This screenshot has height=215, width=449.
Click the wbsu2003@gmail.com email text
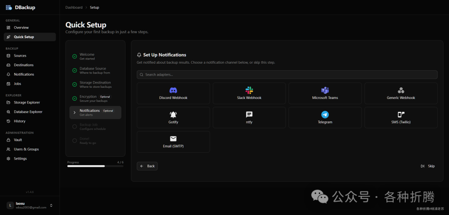[x=31, y=208]
